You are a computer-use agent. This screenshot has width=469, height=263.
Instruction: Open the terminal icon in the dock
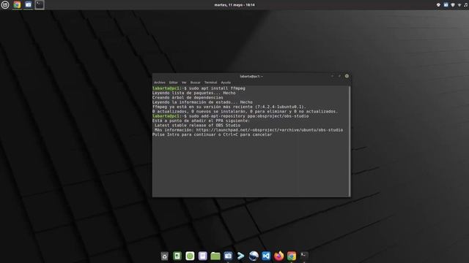click(304, 256)
